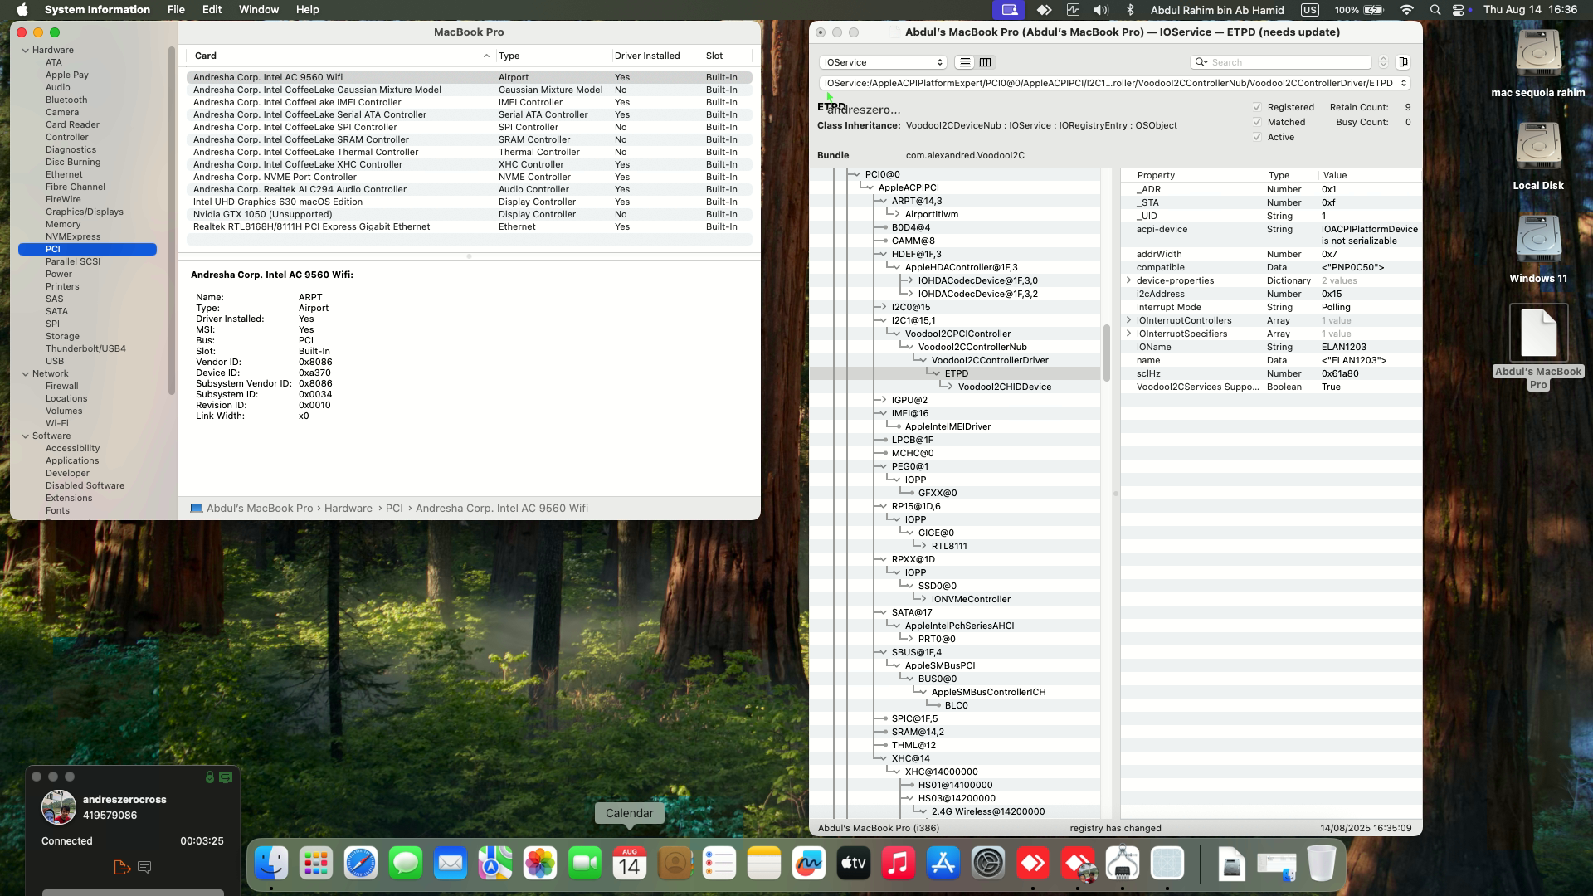1593x896 pixels.
Task: Open System Settings from the Dock
Action: [988, 864]
